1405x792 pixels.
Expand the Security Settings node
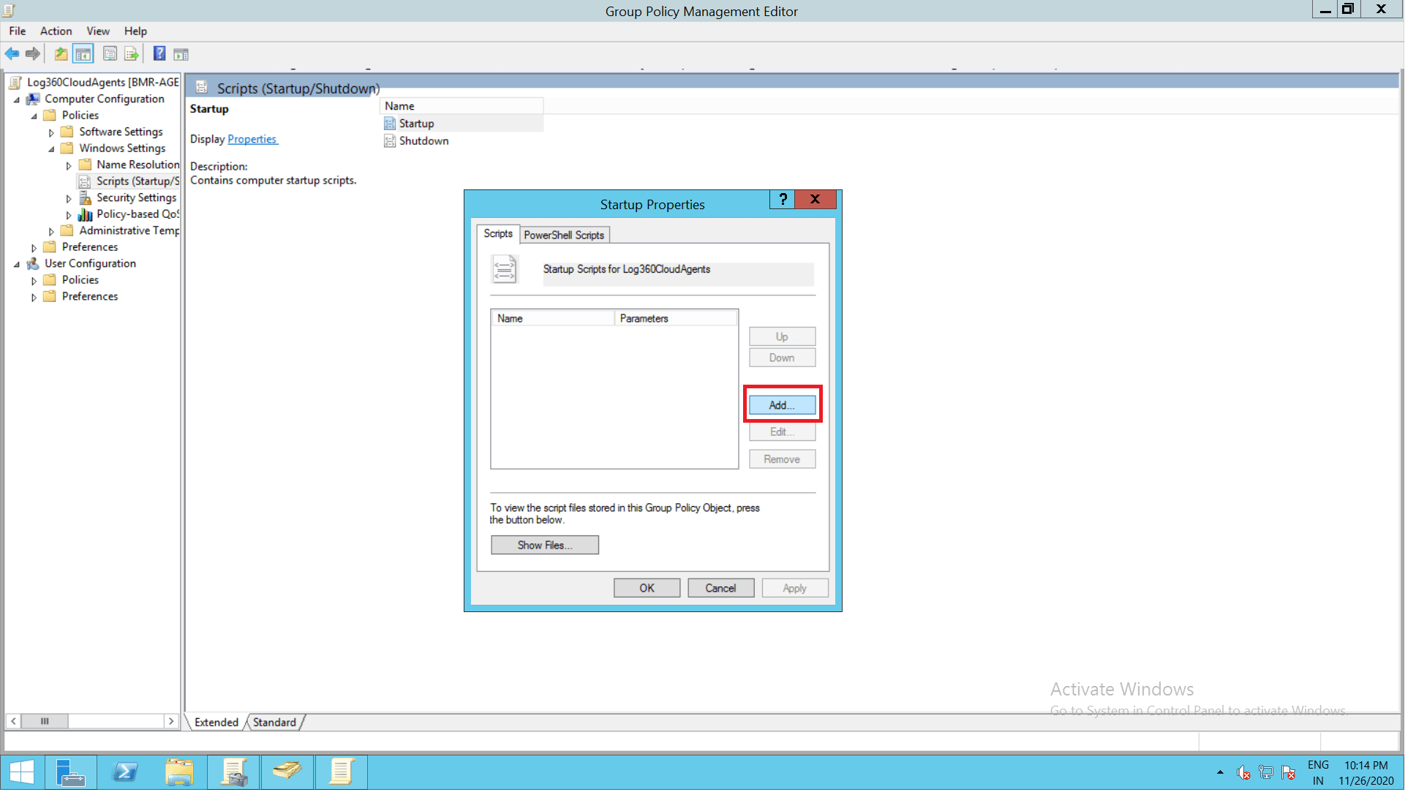coord(69,199)
